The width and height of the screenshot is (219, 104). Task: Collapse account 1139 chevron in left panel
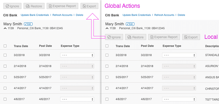[x=5, y=28]
